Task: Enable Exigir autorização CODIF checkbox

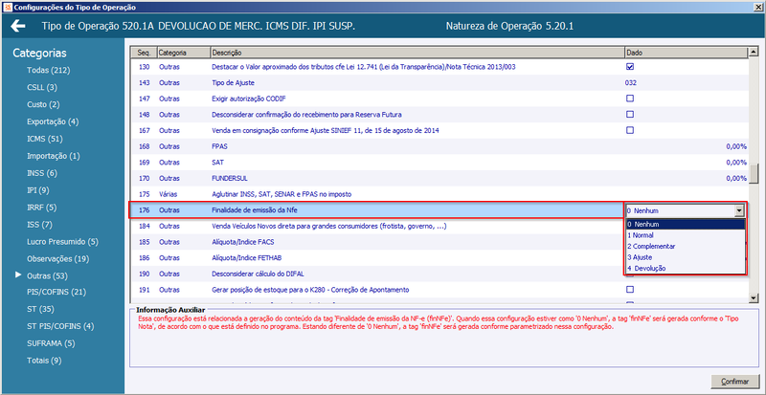Action: (630, 99)
